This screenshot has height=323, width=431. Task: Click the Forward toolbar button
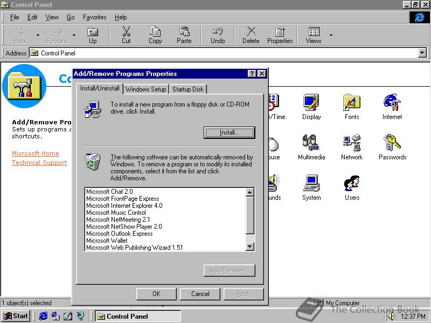(x=57, y=35)
